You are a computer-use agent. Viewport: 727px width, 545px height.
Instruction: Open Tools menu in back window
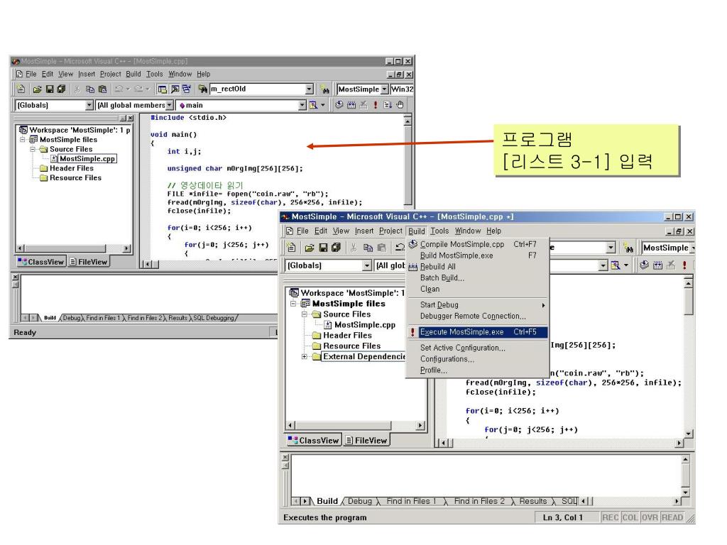[154, 74]
